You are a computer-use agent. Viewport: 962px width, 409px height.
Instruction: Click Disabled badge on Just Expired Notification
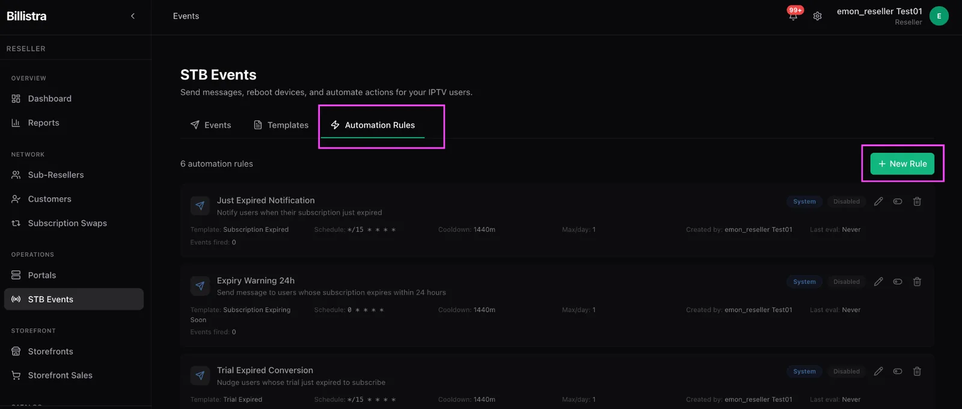847,201
